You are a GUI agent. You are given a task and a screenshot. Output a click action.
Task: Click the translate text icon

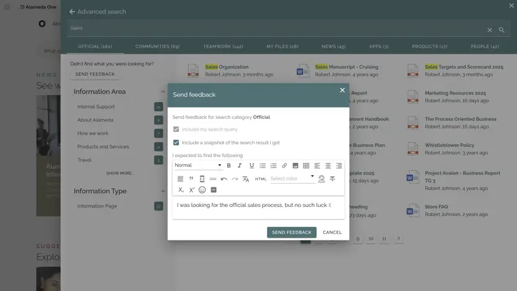(x=246, y=179)
